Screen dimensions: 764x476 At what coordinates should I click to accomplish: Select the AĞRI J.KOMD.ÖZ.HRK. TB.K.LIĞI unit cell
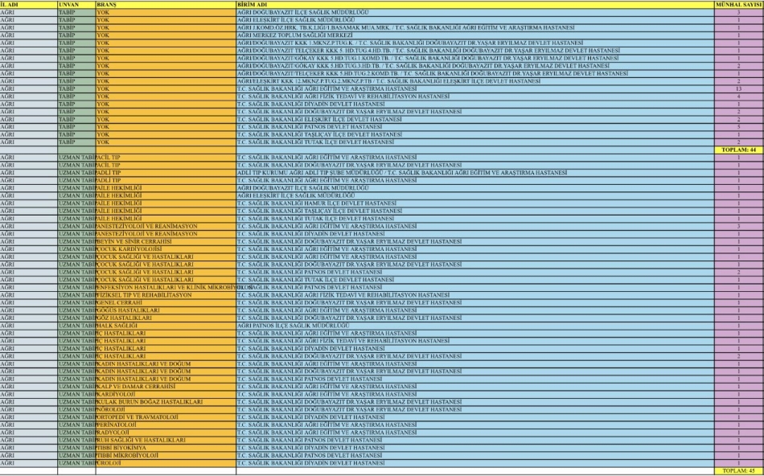click(475, 28)
